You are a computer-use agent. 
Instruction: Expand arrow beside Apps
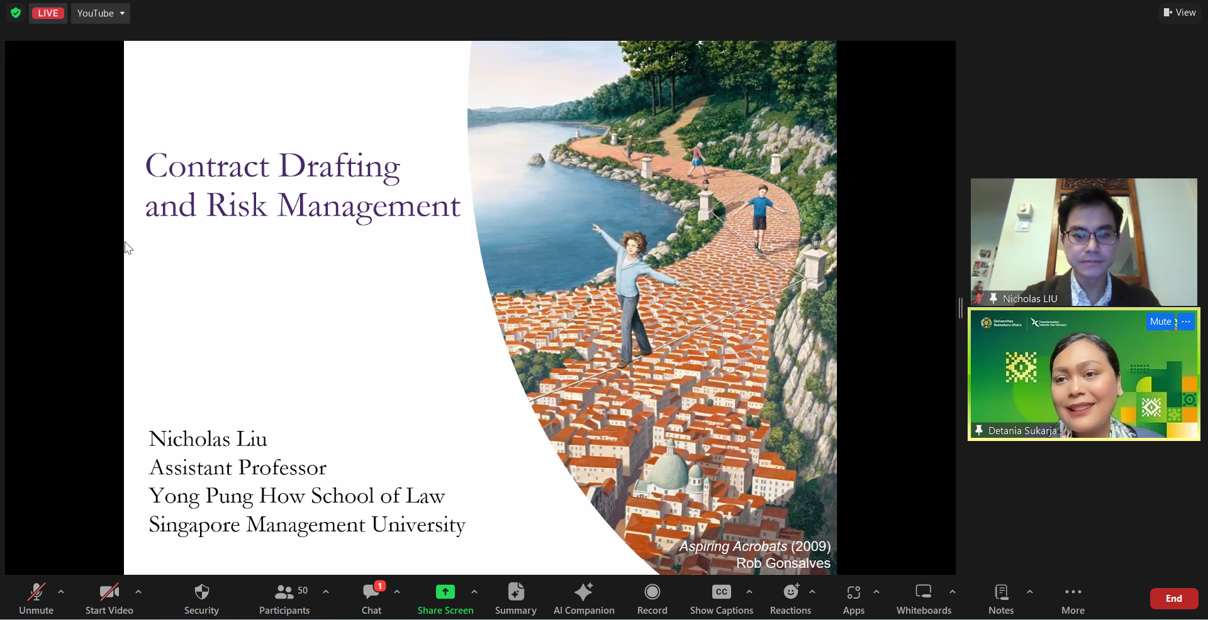[x=876, y=592]
